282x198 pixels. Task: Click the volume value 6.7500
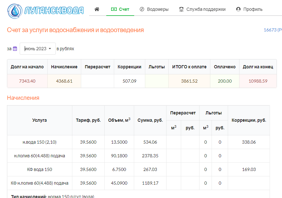point(119,169)
